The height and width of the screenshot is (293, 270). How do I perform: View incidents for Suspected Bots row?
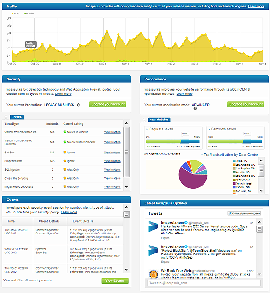112,161
